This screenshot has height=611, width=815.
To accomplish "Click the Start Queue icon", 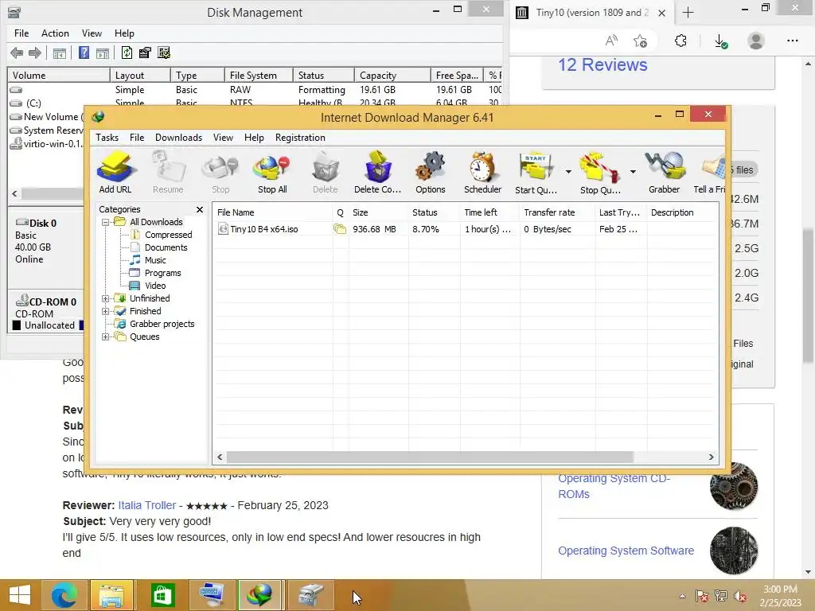I will pos(536,173).
